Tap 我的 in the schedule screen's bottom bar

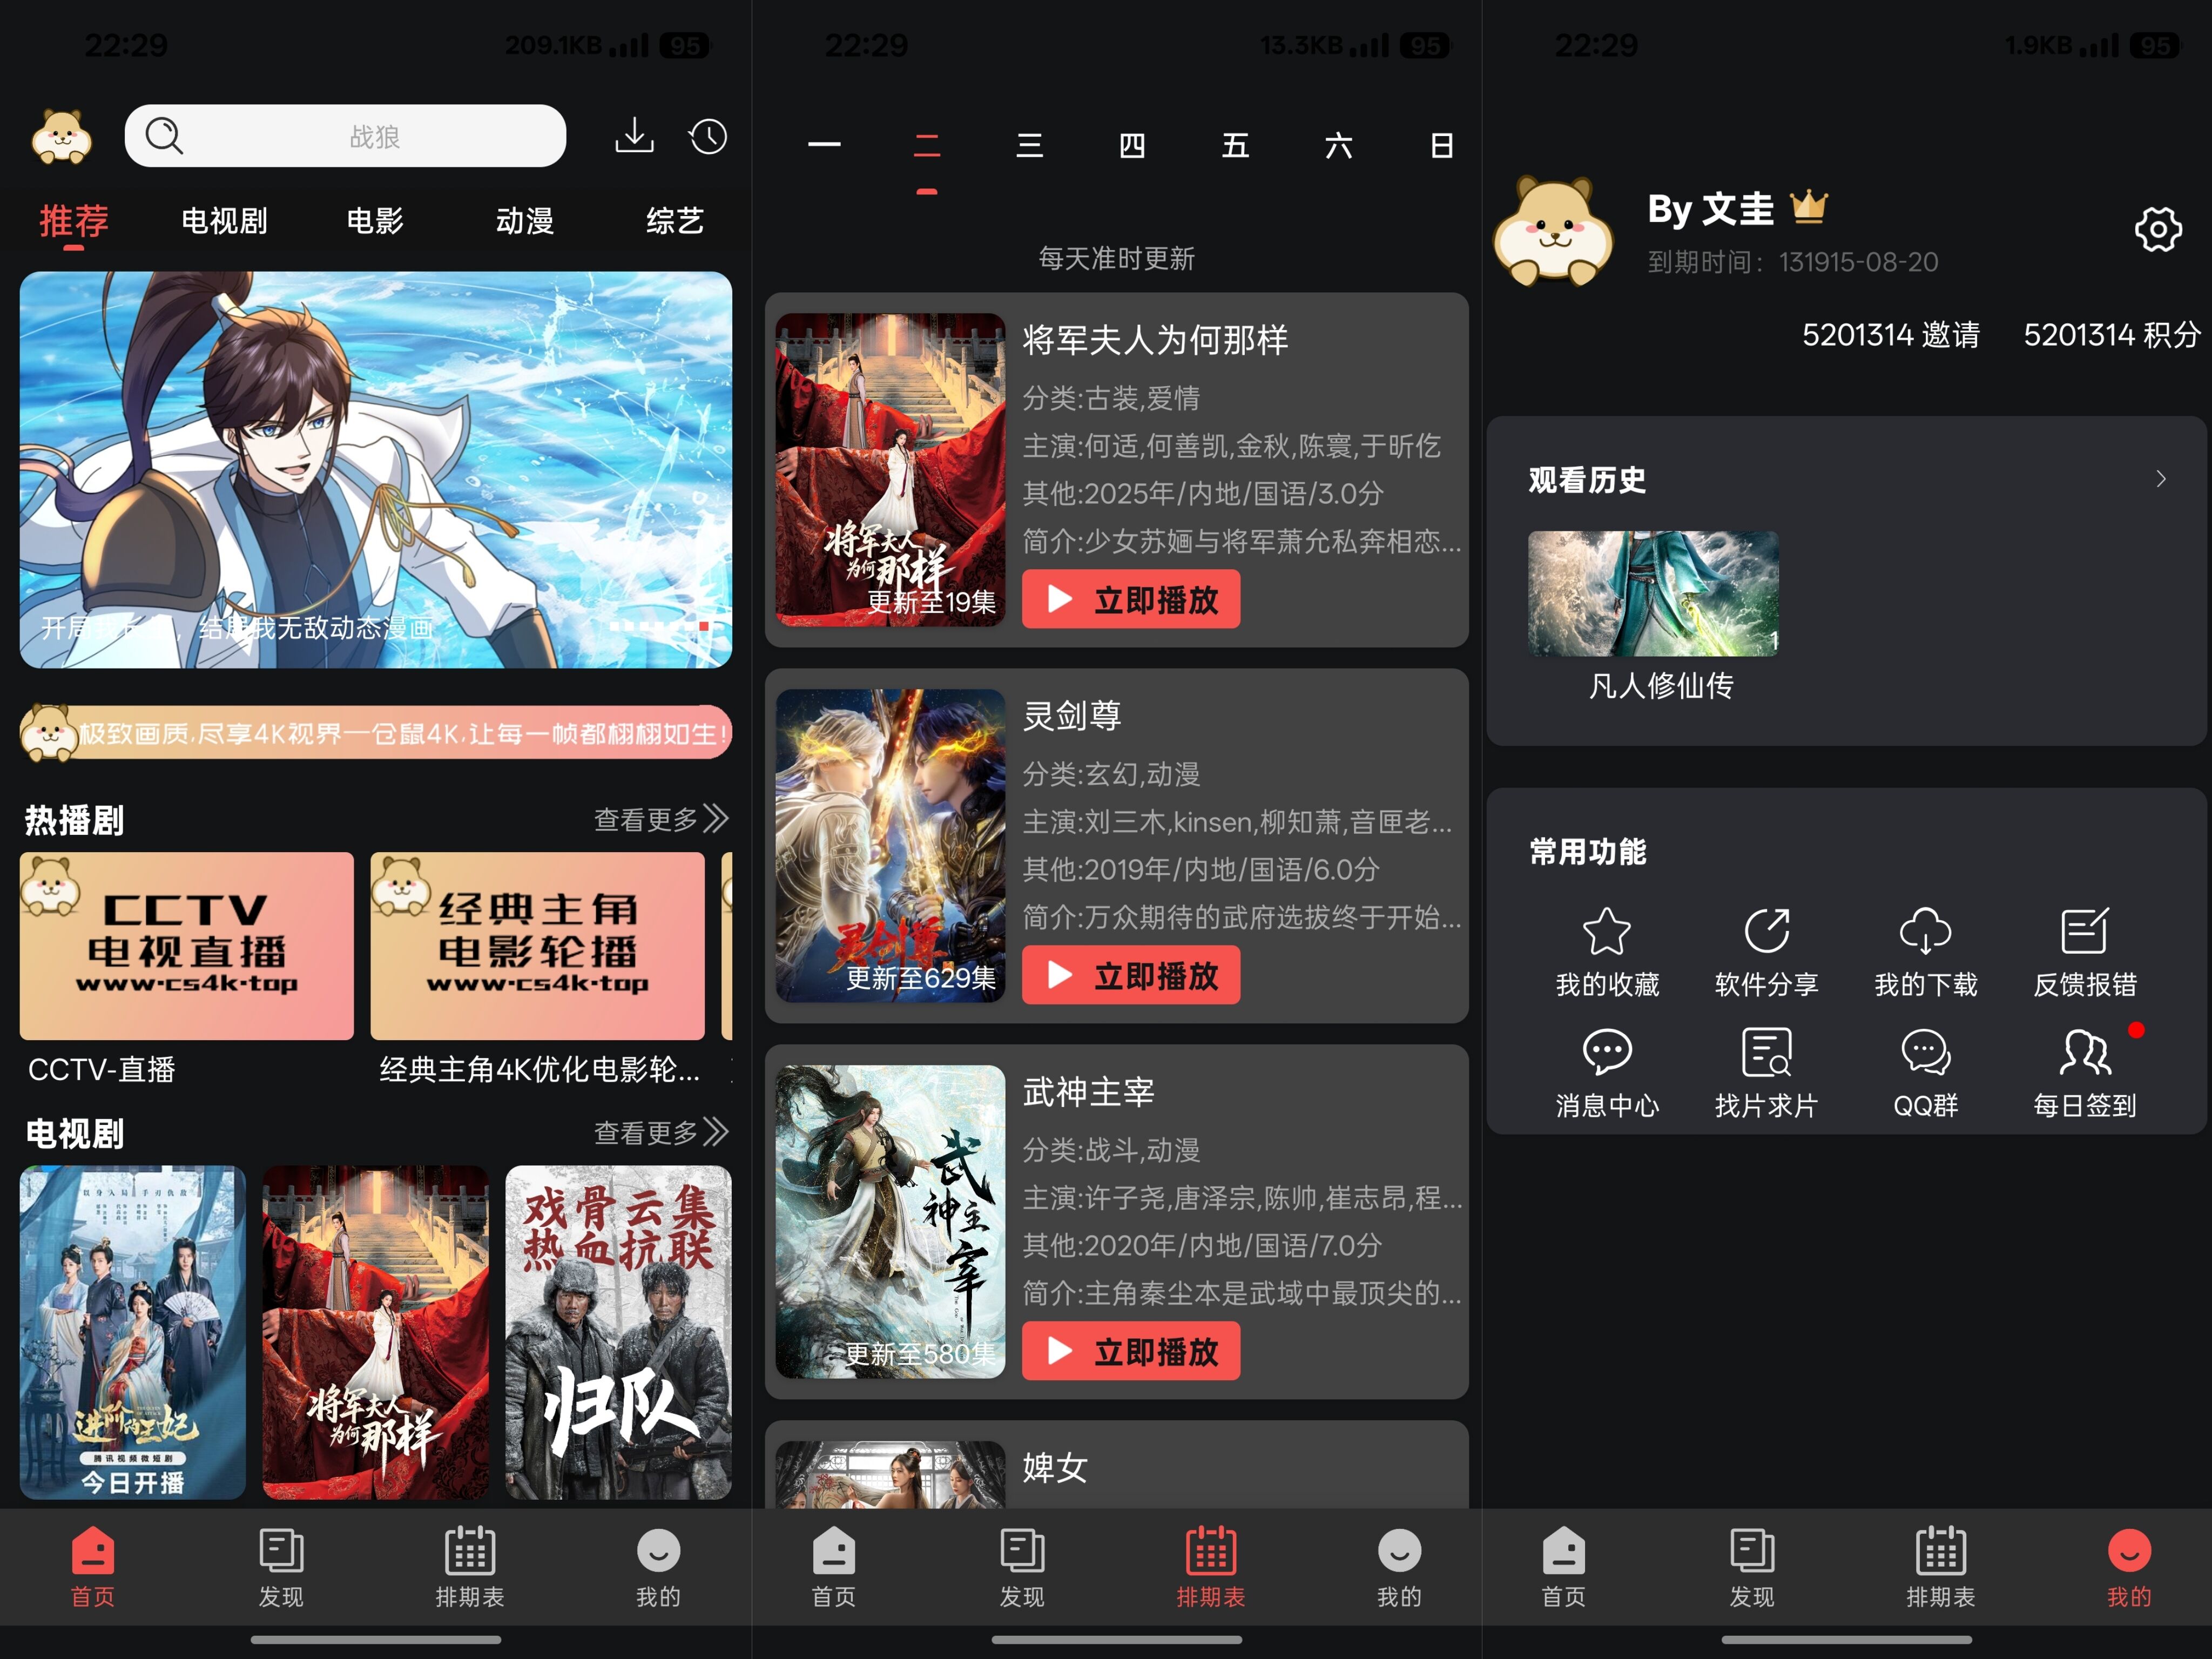1399,1567
